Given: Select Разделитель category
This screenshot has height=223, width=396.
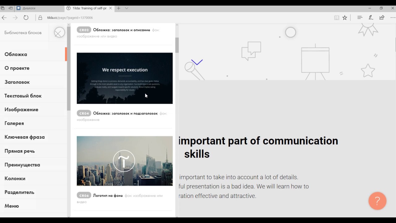Looking at the screenshot, I should (x=19, y=192).
